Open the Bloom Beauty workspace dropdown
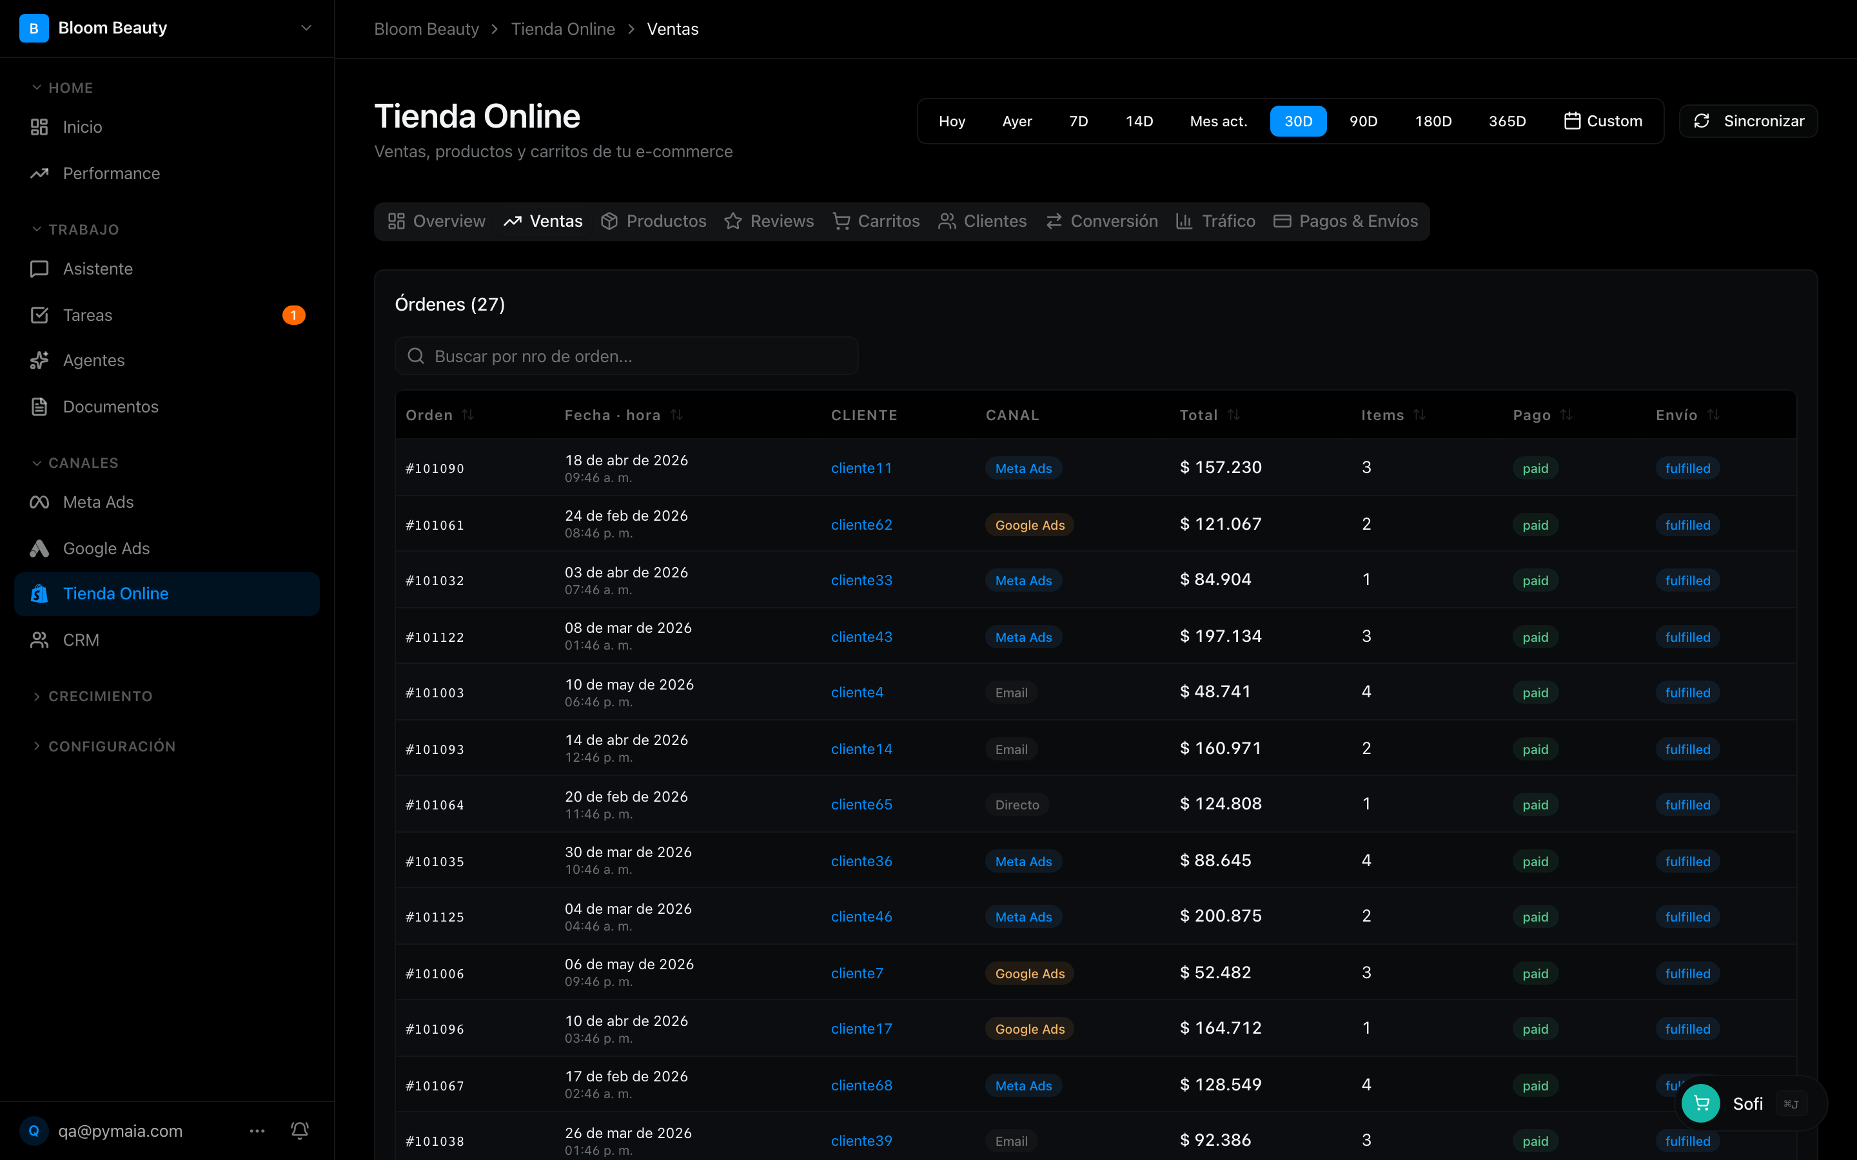This screenshot has height=1160, width=1857. (306, 28)
